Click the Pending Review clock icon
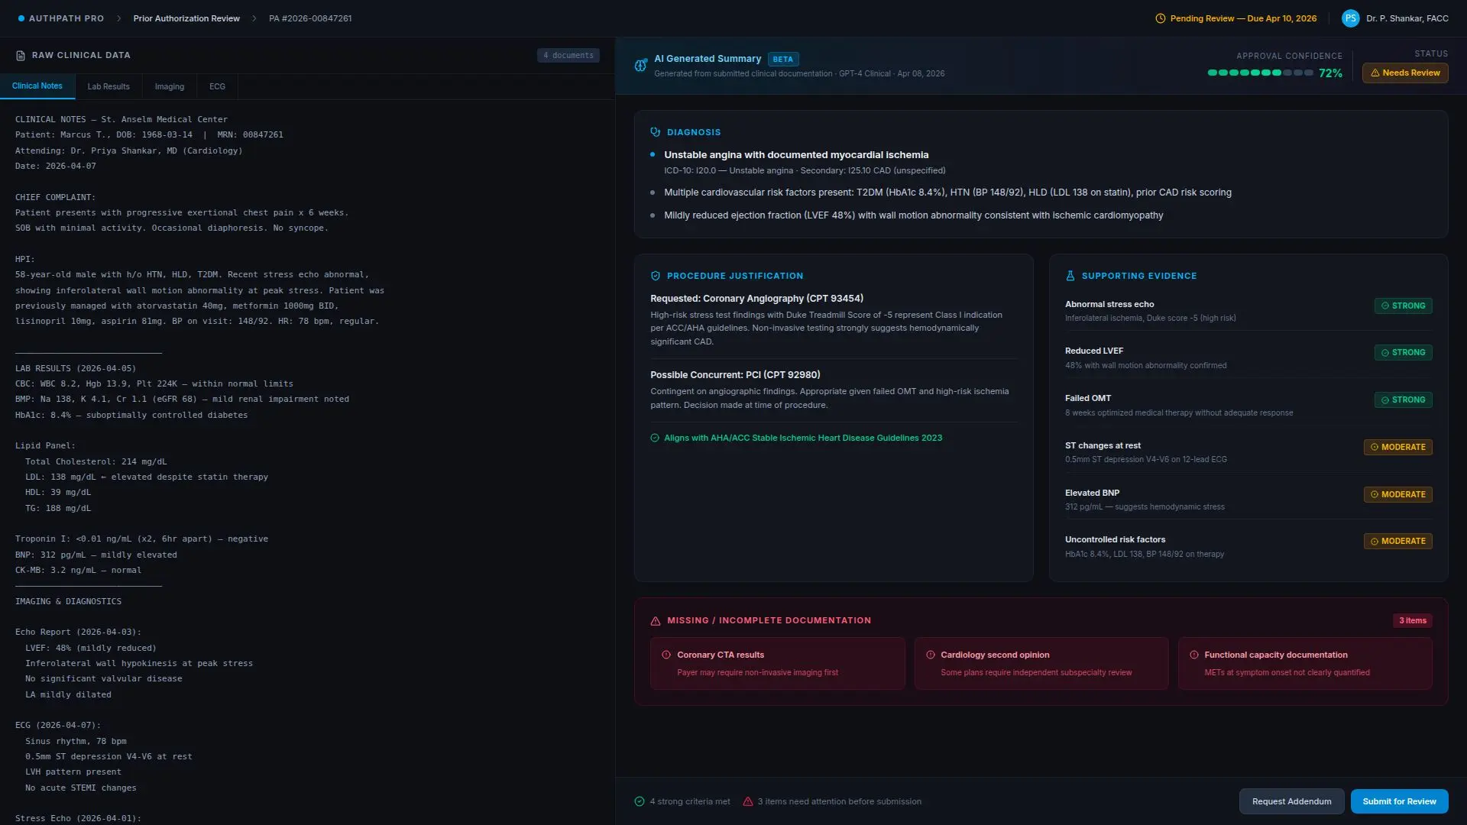Image resolution: width=1467 pixels, height=825 pixels. tap(1160, 18)
